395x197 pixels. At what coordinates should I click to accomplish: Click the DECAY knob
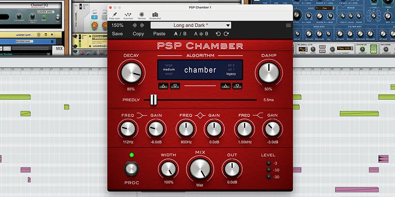pyautogui.click(x=131, y=73)
